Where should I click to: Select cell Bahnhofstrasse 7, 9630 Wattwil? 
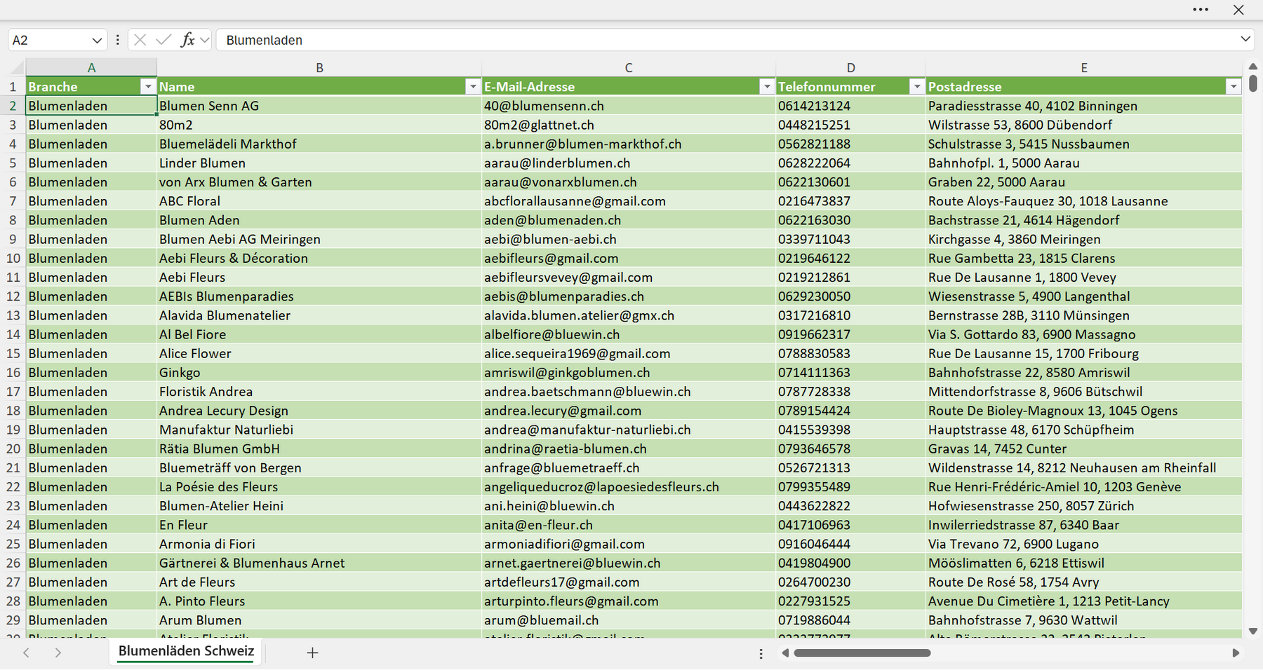(x=1084, y=620)
